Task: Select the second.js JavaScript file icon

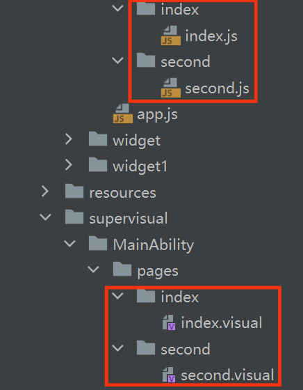Action: coord(171,88)
